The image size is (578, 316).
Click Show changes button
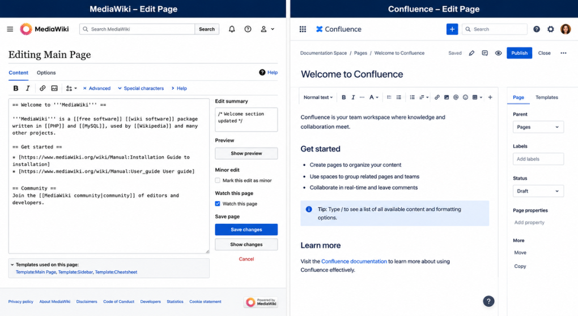(x=246, y=244)
